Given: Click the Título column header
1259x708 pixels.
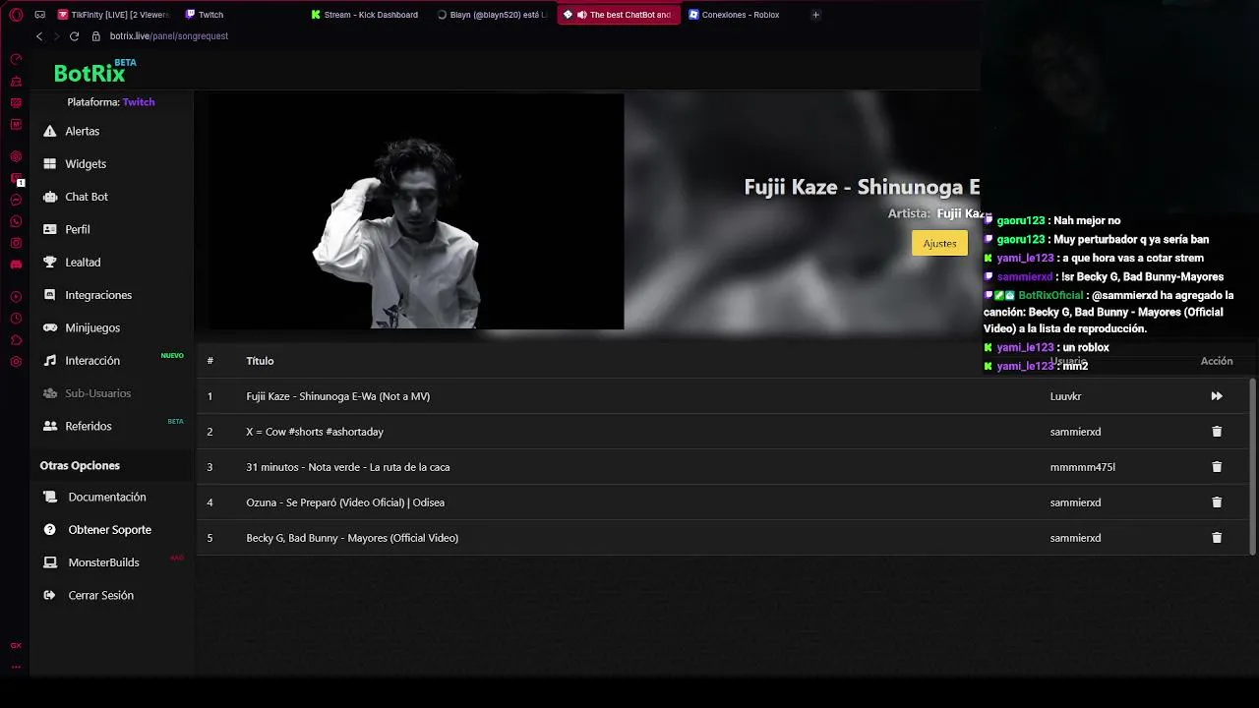Looking at the screenshot, I should coord(260,361).
